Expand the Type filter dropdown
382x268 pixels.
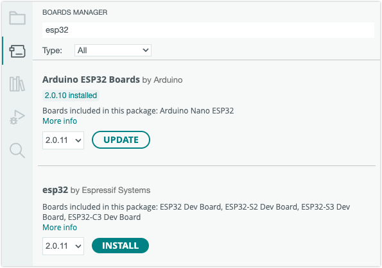pyautogui.click(x=113, y=51)
